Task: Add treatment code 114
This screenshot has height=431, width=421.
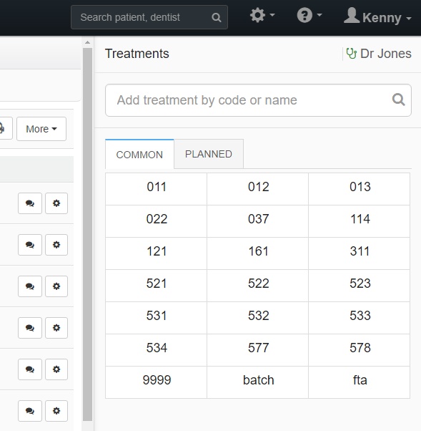Action: [x=360, y=221]
